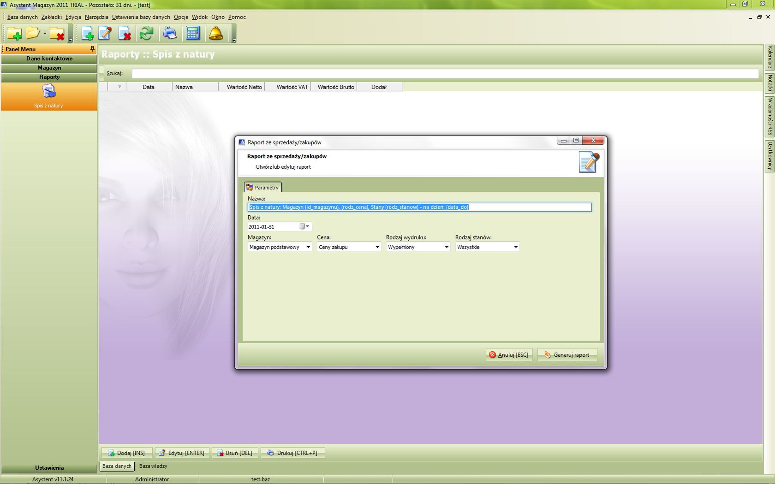775x484 pixels.
Task: Click Generuj raport button
Action: pos(567,355)
